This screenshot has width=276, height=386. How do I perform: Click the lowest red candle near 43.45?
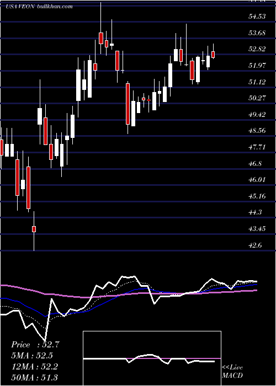(x=34, y=229)
